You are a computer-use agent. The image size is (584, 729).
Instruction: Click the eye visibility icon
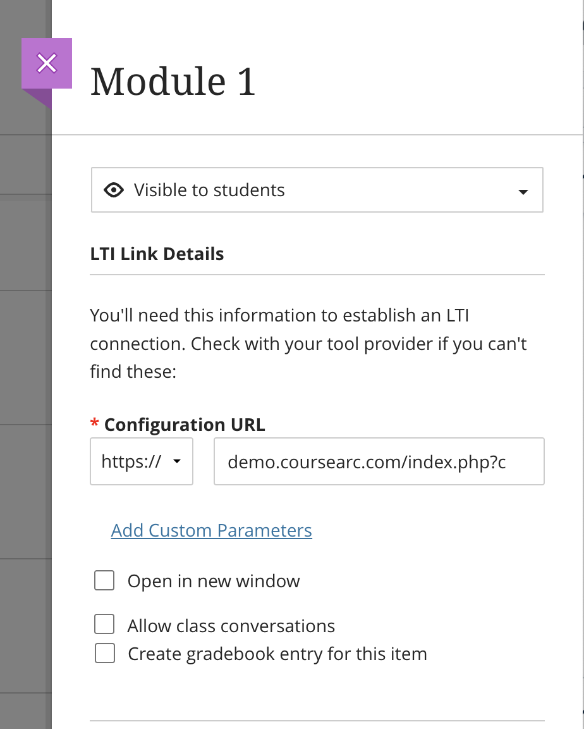point(114,190)
